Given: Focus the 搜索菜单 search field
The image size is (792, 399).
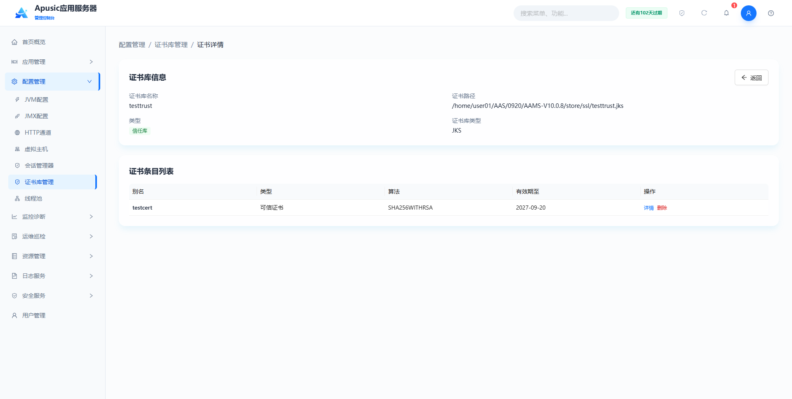Looking at the screenshot, I should coord(566,13).
